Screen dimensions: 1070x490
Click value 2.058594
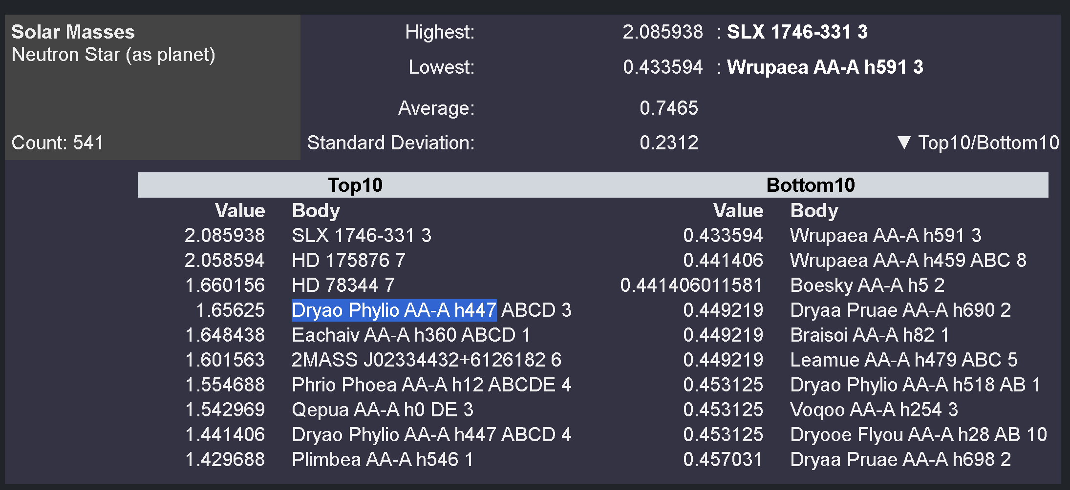click(225, 260)
